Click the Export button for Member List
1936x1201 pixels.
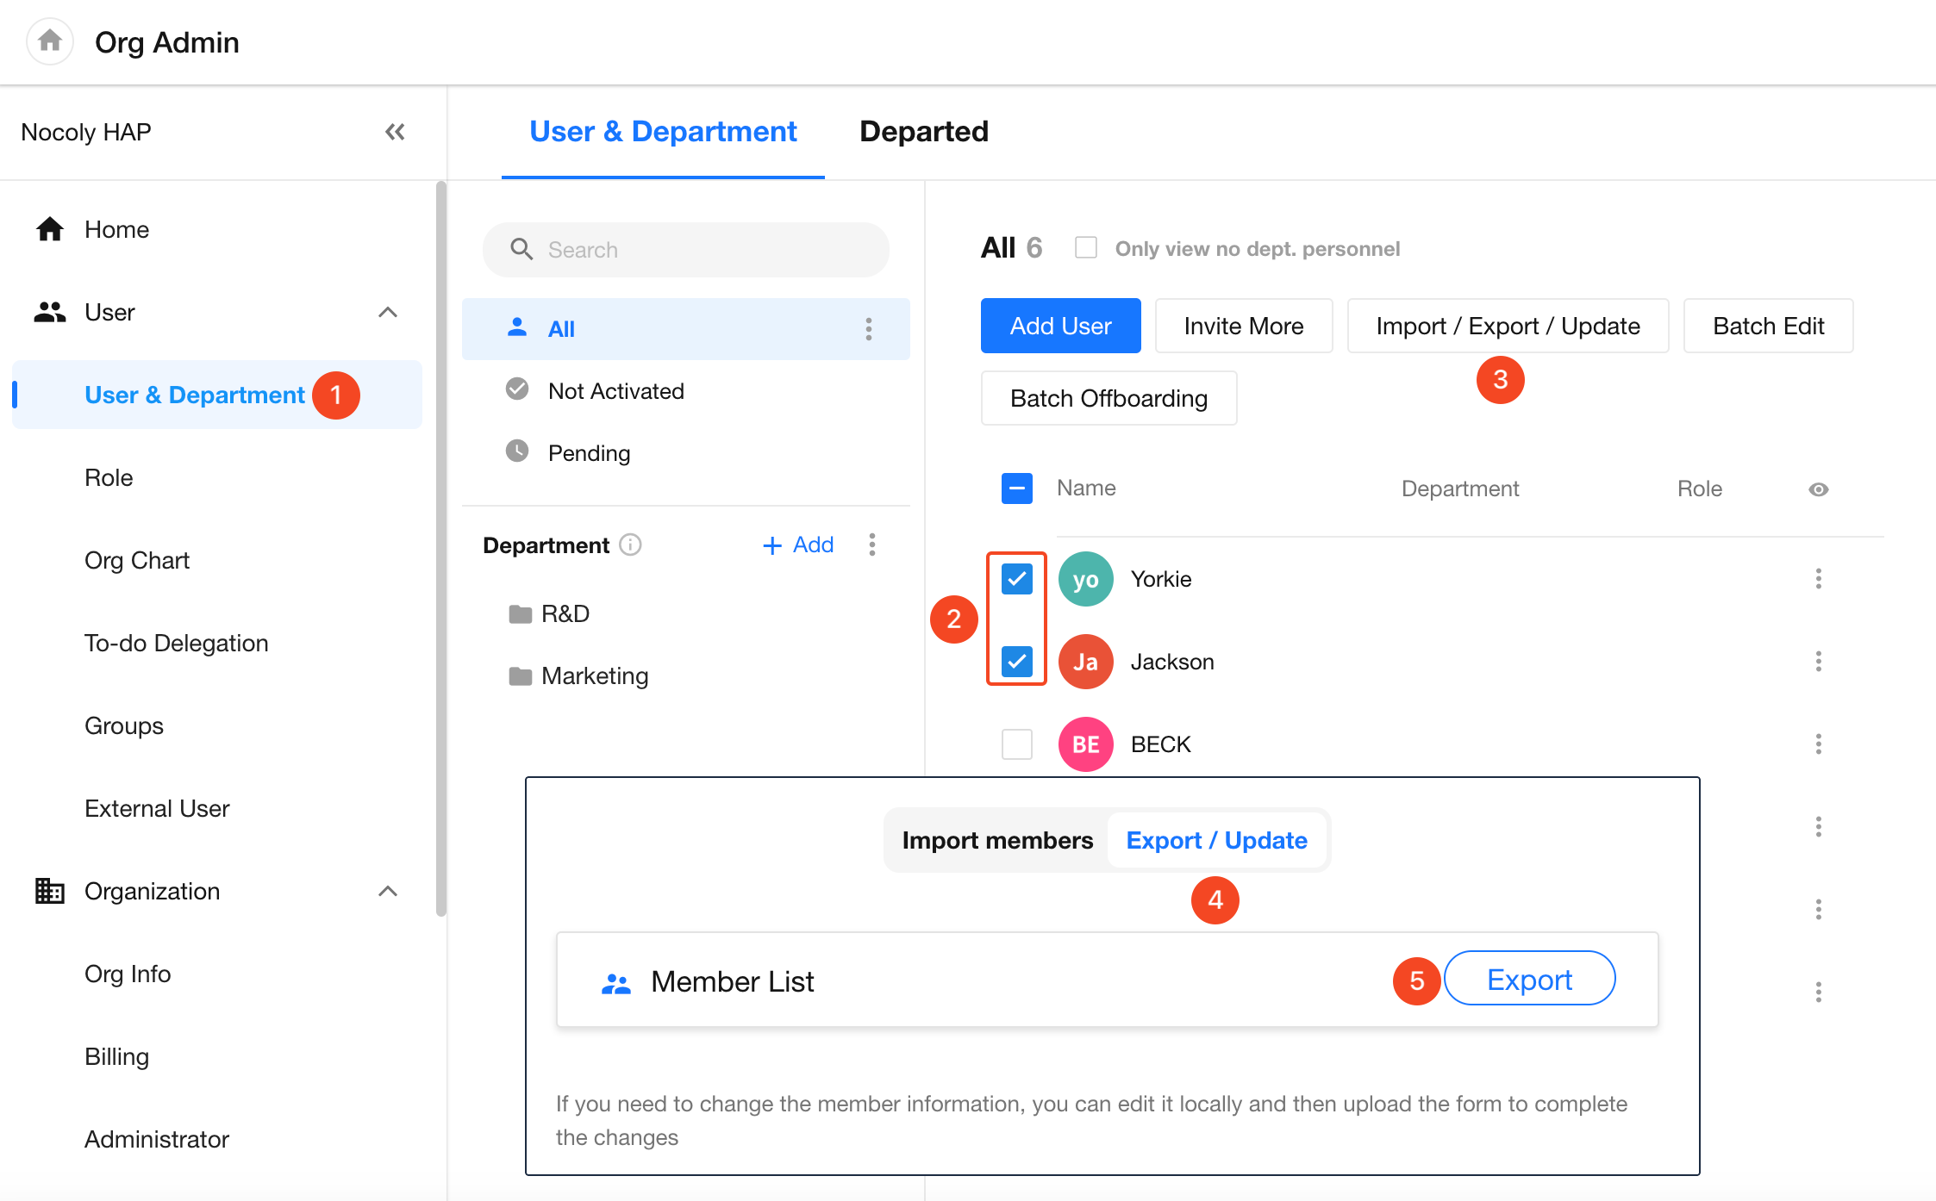click(x=1529, y=980)
